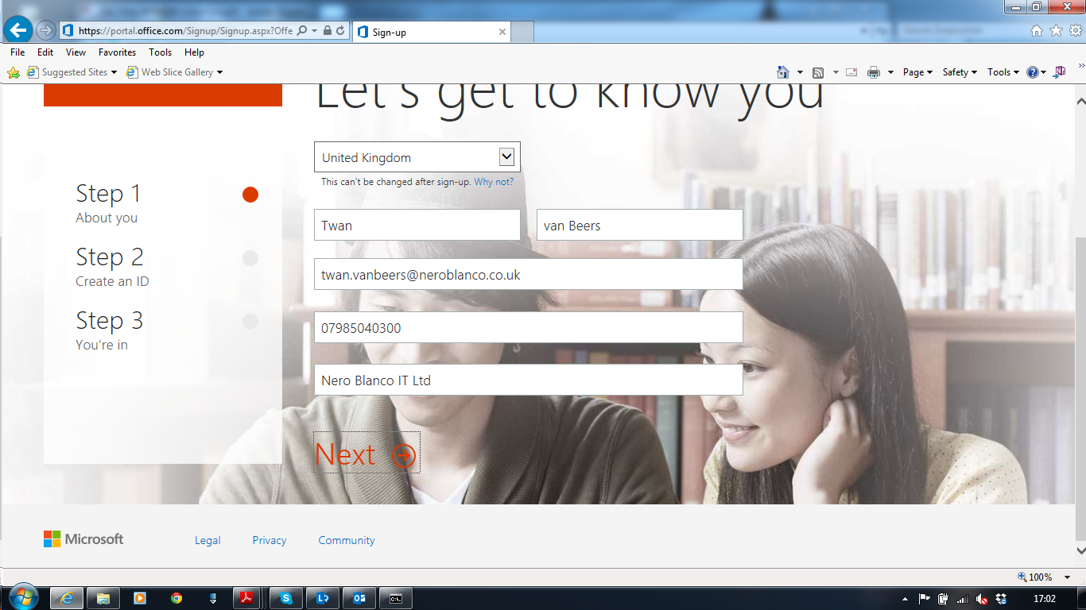The image size is (1086, 610).
Task: Open the browser Home icon at top right
Action: point(1037,30)
